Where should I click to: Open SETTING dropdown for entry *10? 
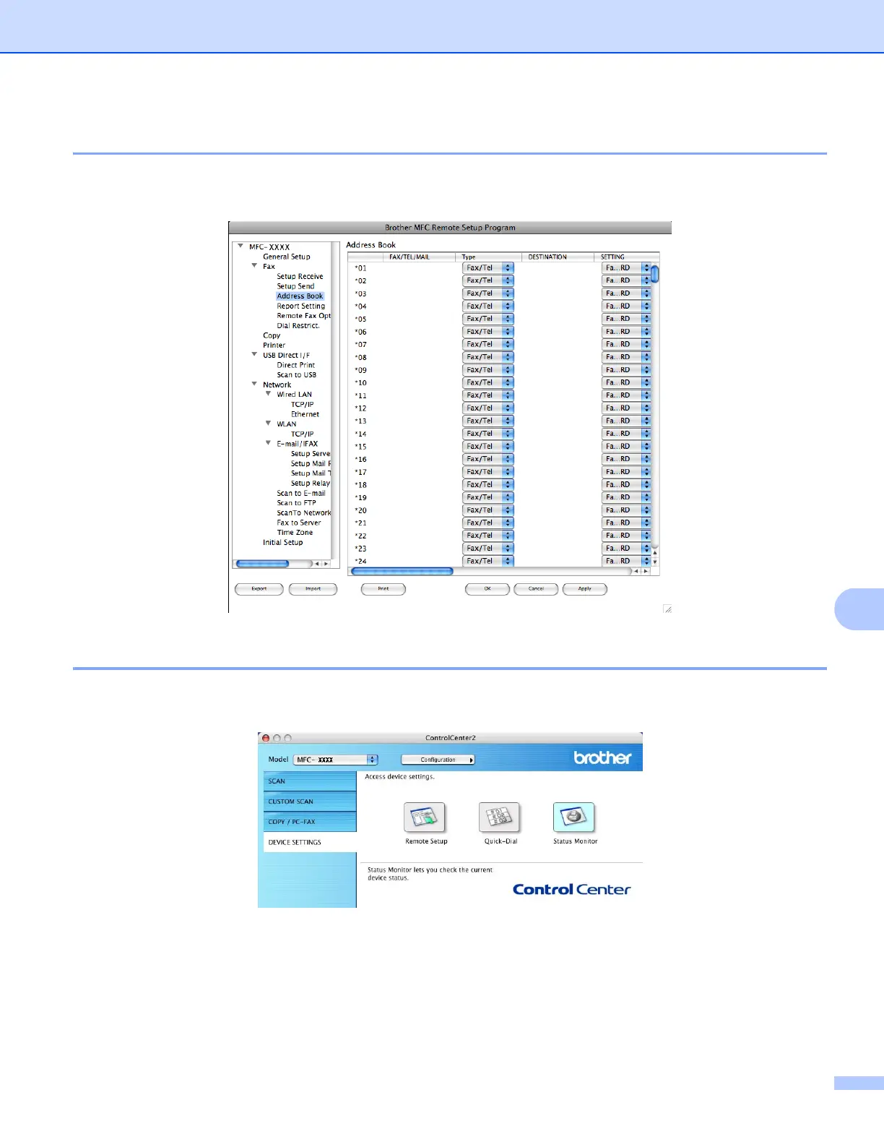(x=626, y=382)
